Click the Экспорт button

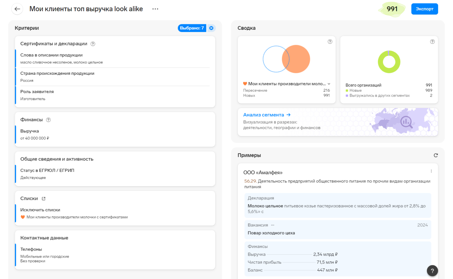tap(425, 9)
